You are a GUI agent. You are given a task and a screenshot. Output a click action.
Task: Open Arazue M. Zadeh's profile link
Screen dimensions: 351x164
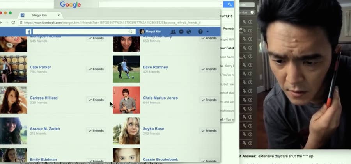pos(45,129)
